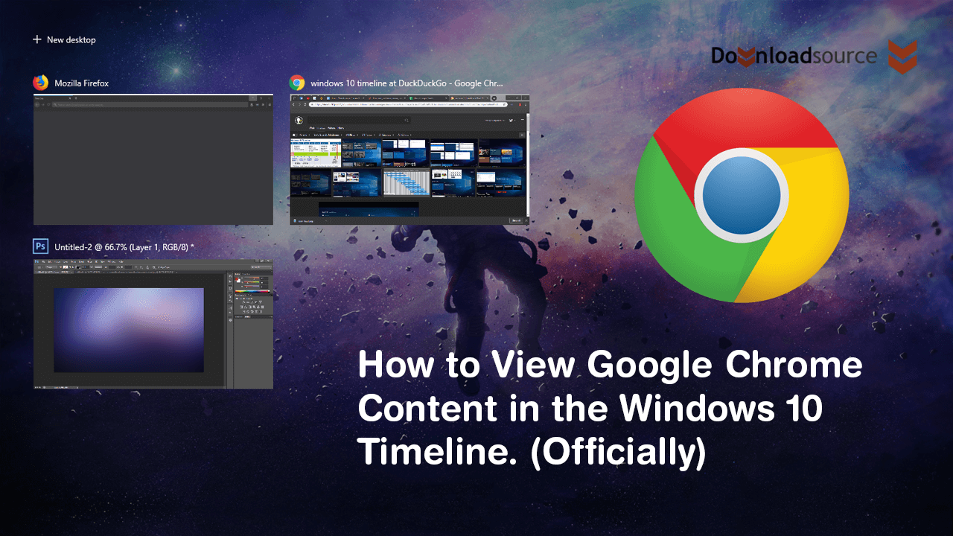
Task: Click the DuckDuckGo duck logo in Chrome window
Action: 299,120
